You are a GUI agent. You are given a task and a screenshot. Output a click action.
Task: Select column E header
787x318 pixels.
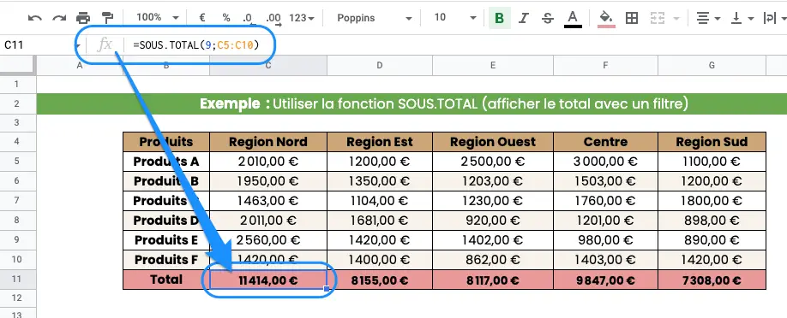point(493,65)
